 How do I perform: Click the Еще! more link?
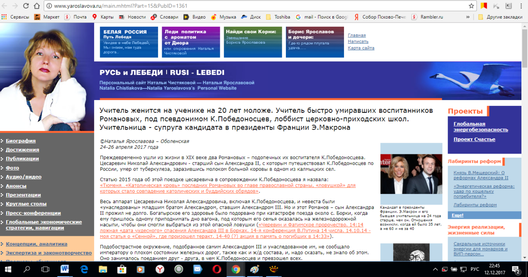[457, 215]
